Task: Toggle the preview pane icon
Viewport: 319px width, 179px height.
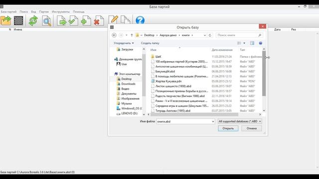Action: (252, 43)
